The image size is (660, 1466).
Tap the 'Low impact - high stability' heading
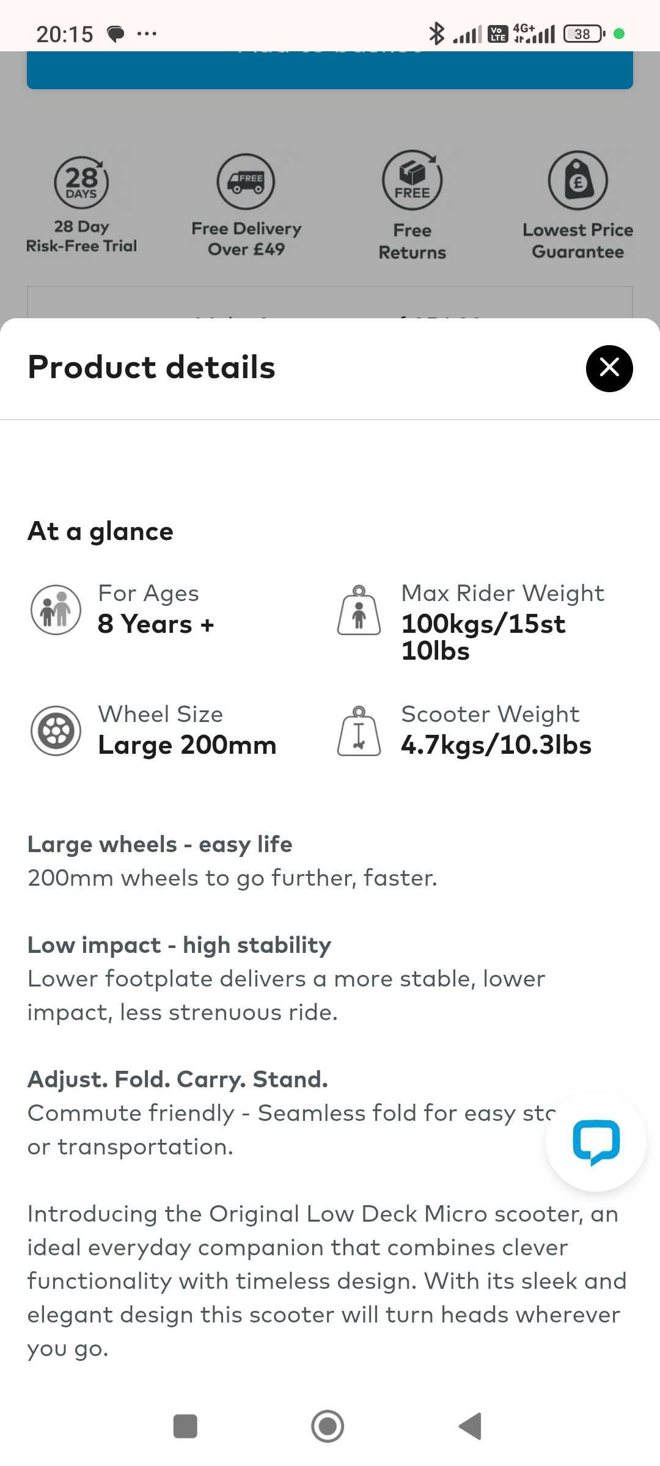tap(180, 945)
